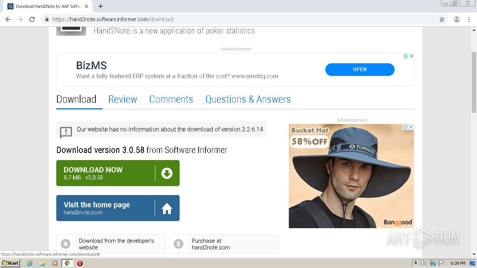Click Visit the home page button
The height and width of the screenshot is (268, 477).
point(118,208)
